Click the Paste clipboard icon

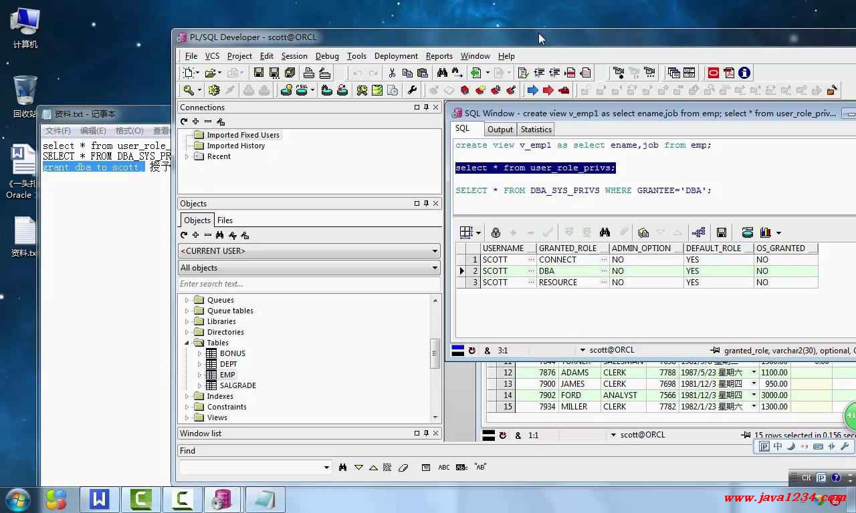(423, 73)
